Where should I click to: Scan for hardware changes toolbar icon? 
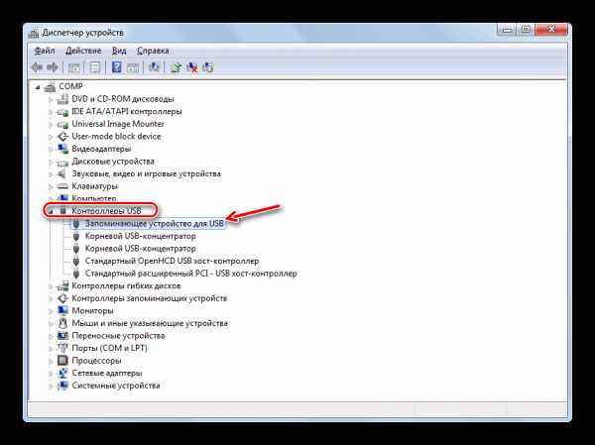pos(154,67)
